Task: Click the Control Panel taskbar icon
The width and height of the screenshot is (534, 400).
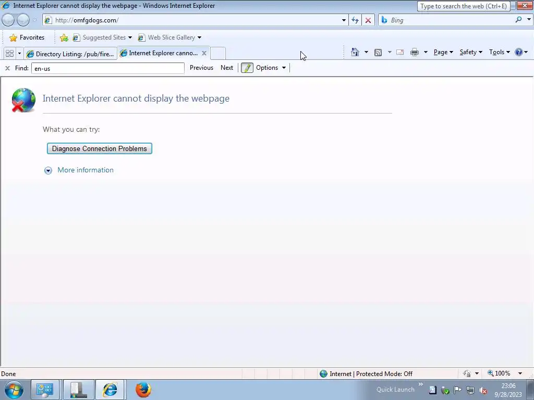Action: point(45,390)
